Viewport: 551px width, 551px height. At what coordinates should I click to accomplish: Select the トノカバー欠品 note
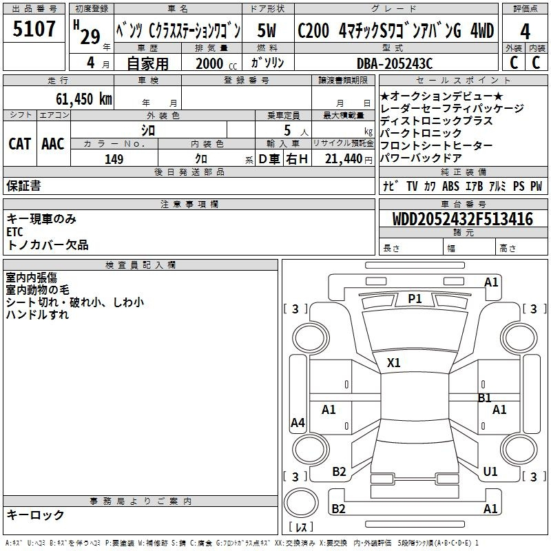(x=48, y=245)
